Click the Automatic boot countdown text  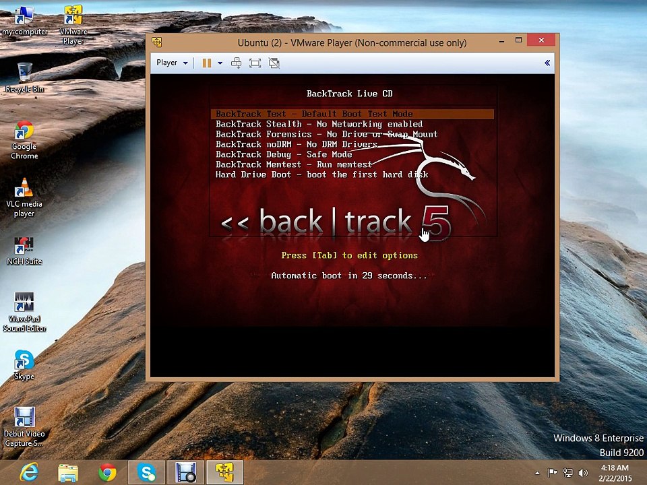point(349,276)
